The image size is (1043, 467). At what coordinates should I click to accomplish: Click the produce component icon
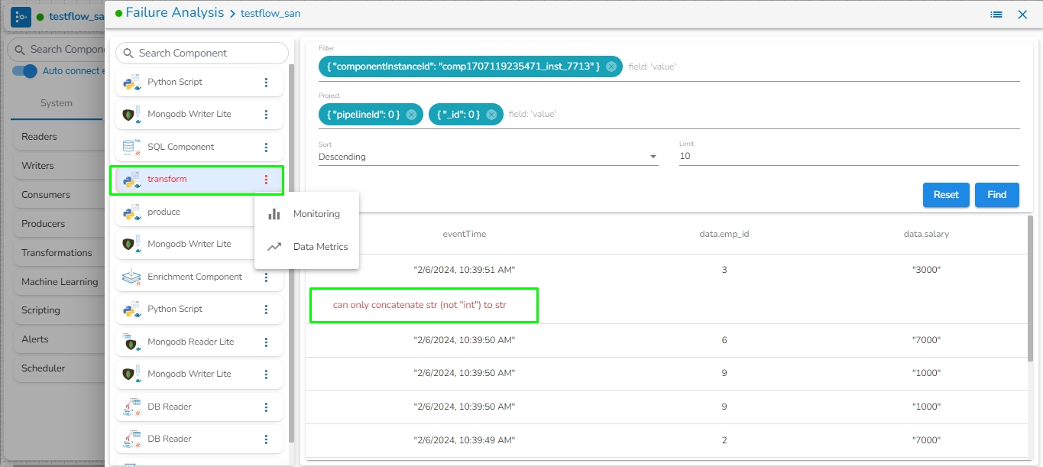131,212
